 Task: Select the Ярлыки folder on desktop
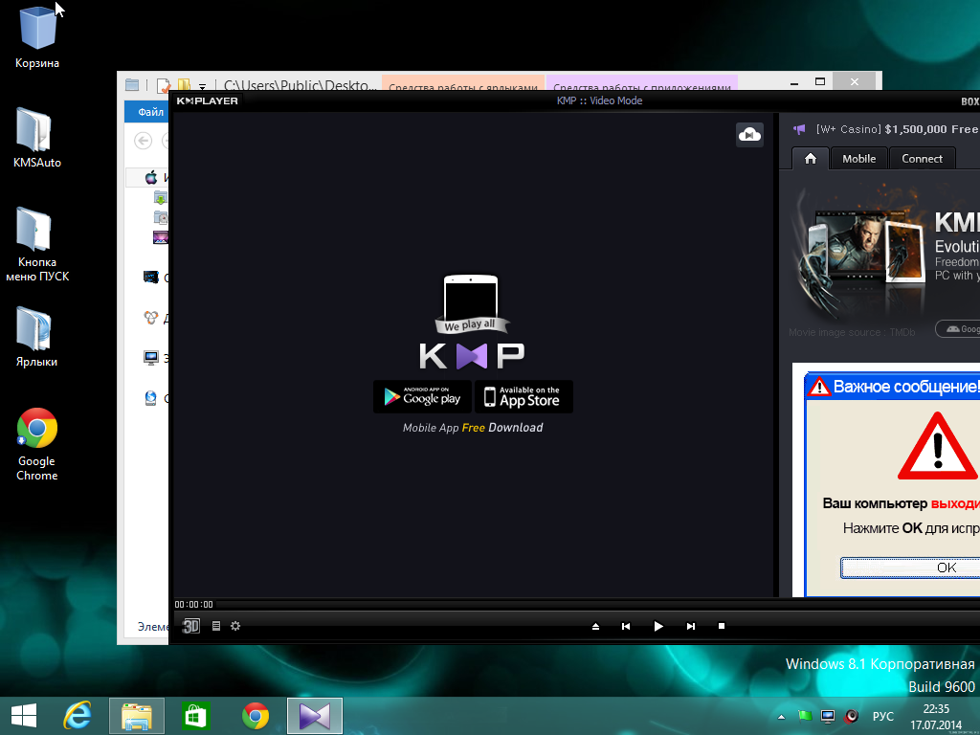pos(37,336)
